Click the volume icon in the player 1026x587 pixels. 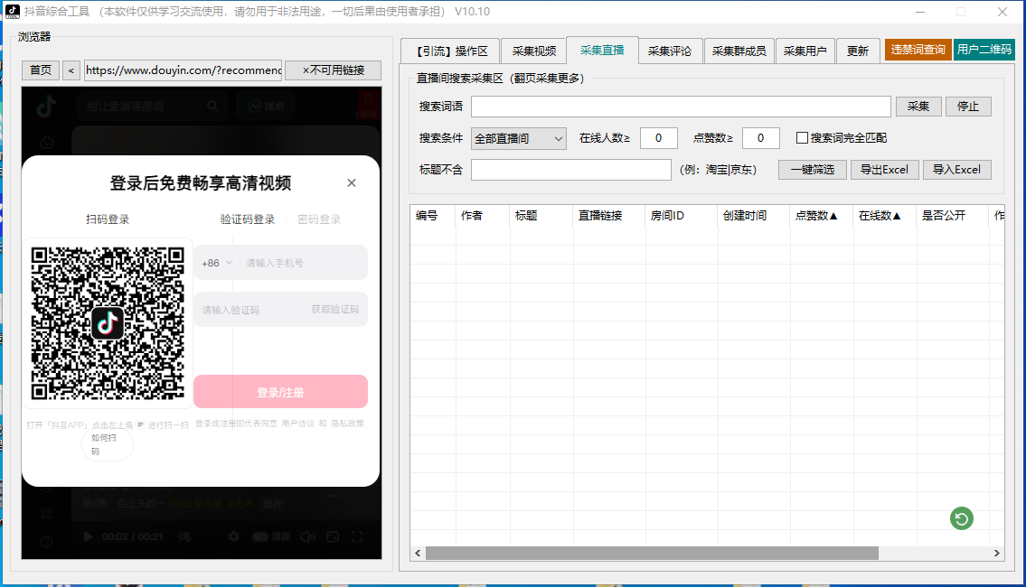[x=307, y=536]
